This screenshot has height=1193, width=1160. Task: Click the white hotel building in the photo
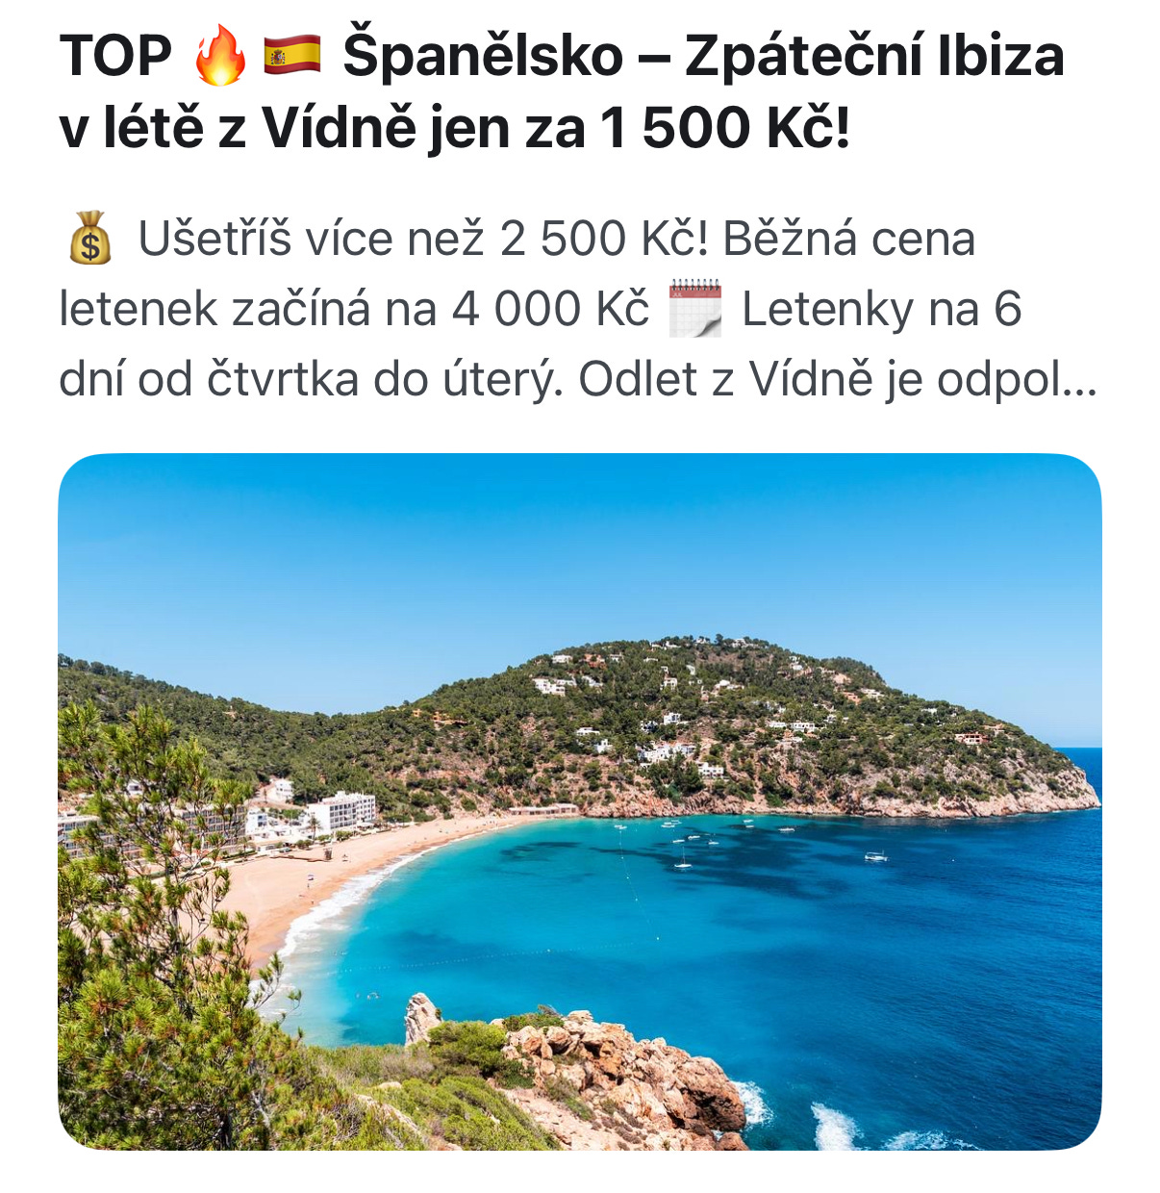point(341,811)
